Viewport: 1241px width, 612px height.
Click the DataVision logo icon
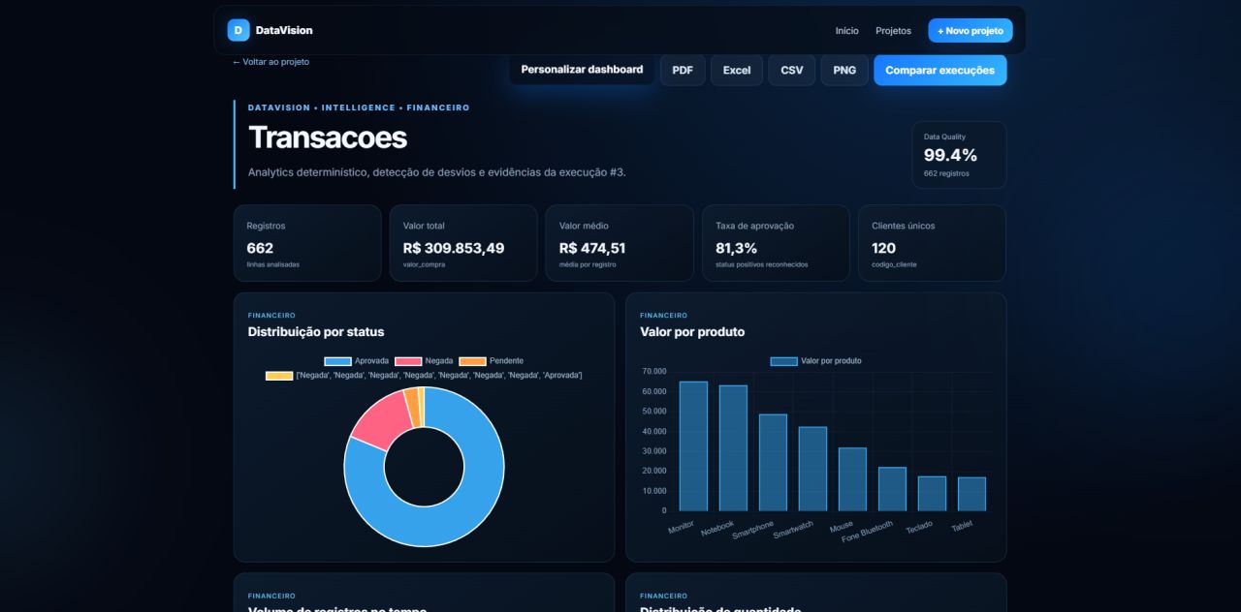pos(239,30)
